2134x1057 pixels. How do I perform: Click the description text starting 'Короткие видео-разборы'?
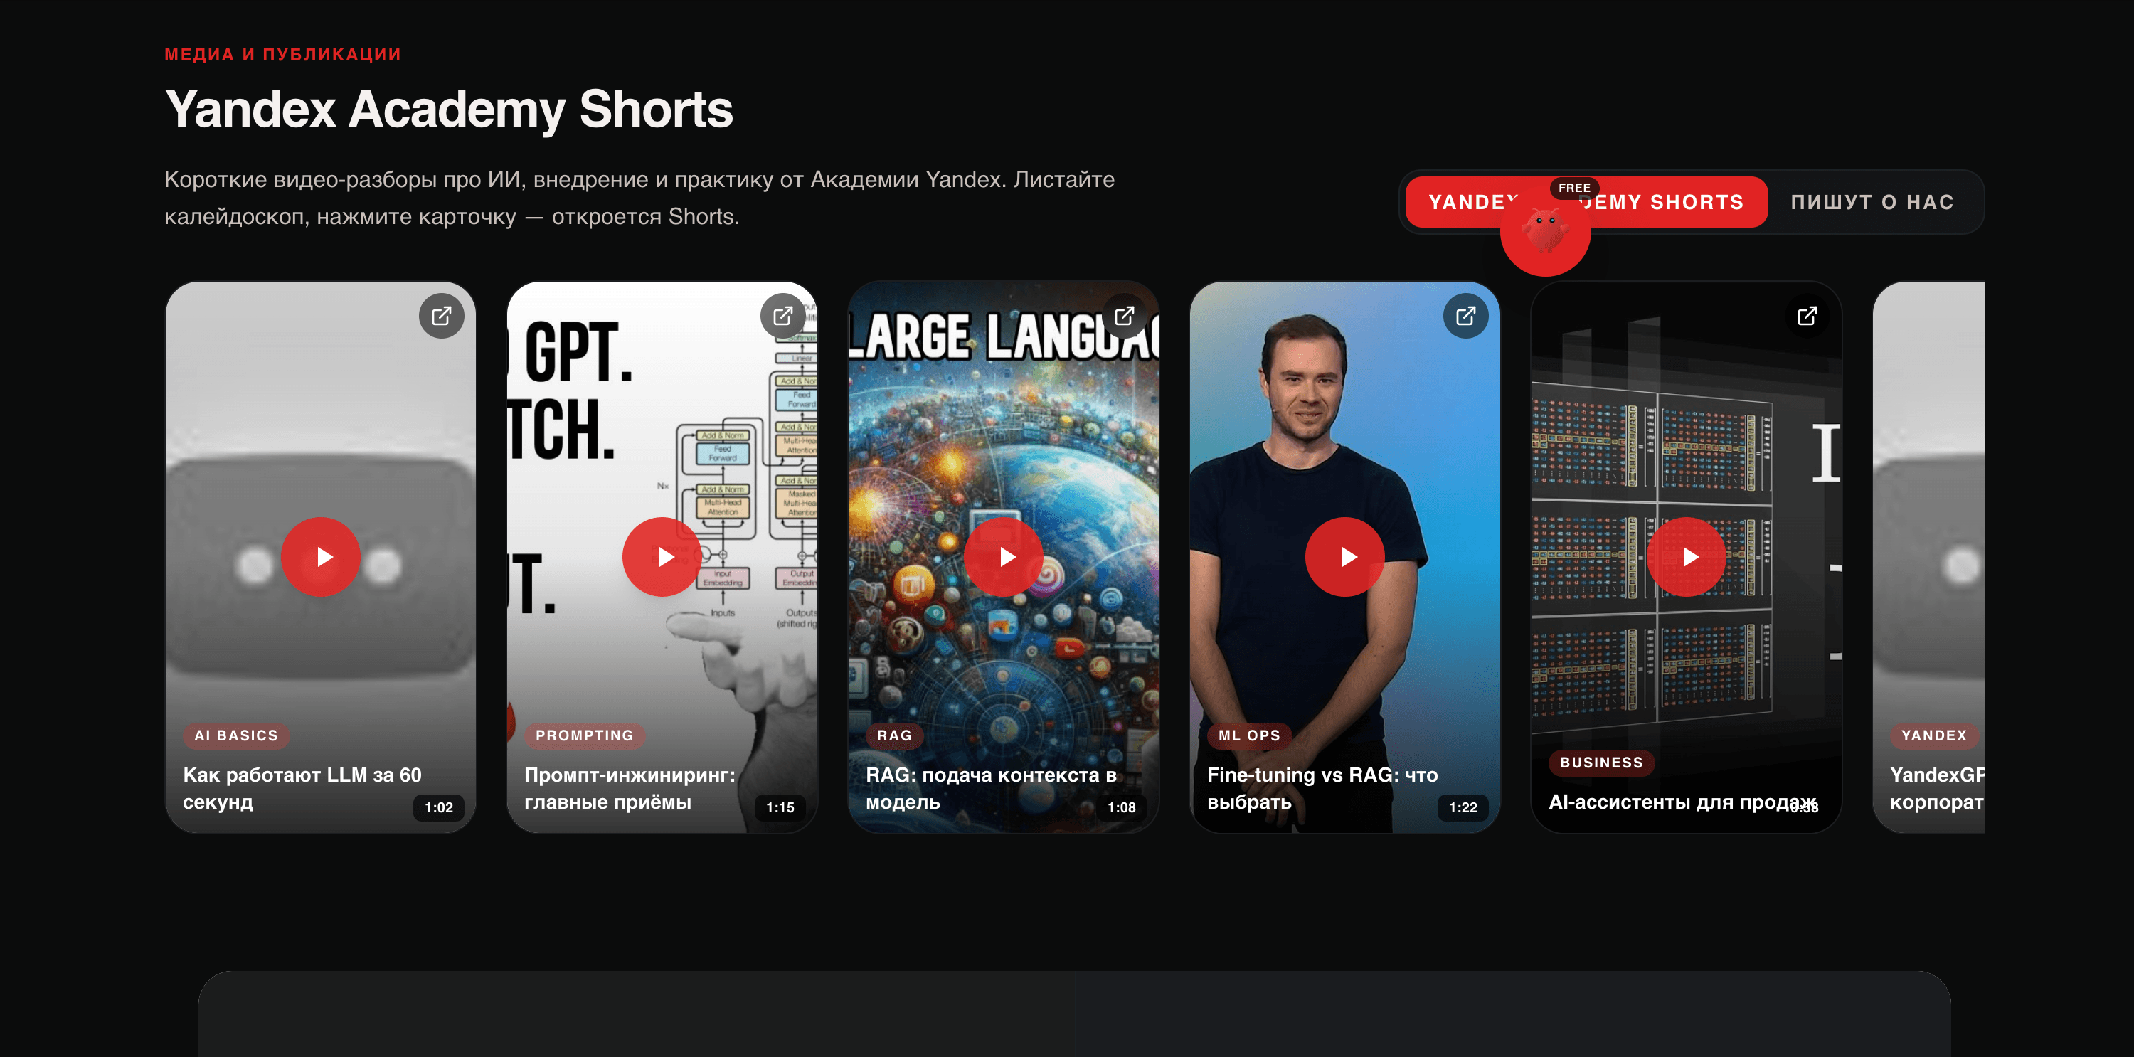click(x=639, y=198)
